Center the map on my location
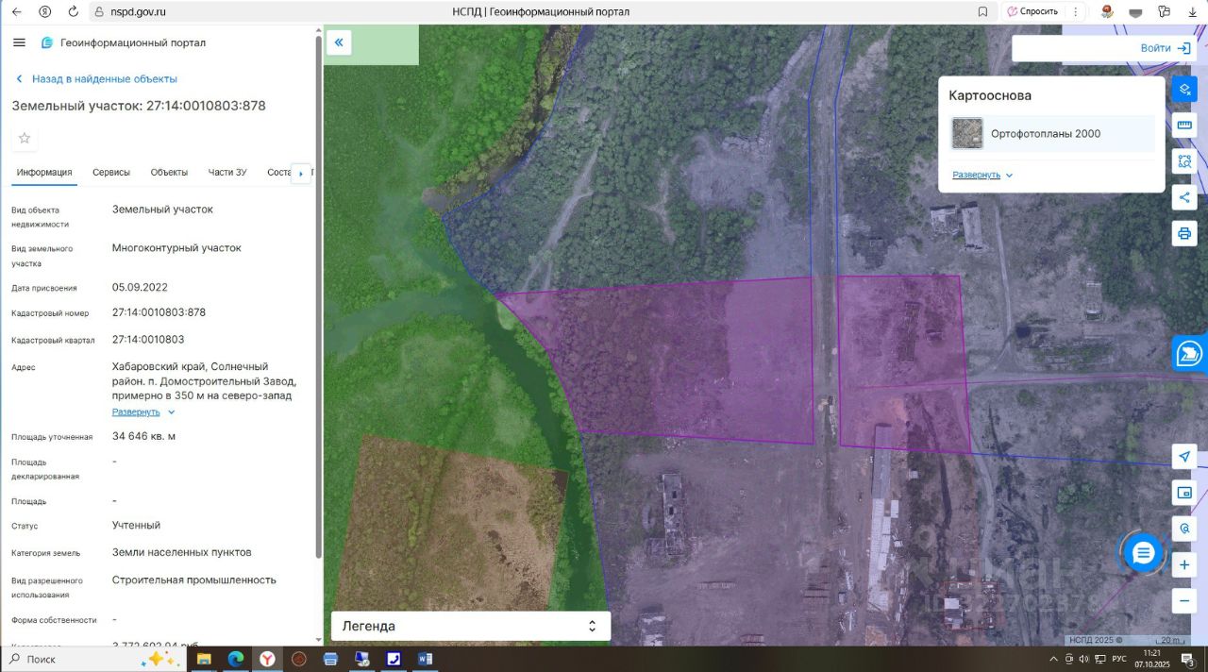 pos(1184,457)
